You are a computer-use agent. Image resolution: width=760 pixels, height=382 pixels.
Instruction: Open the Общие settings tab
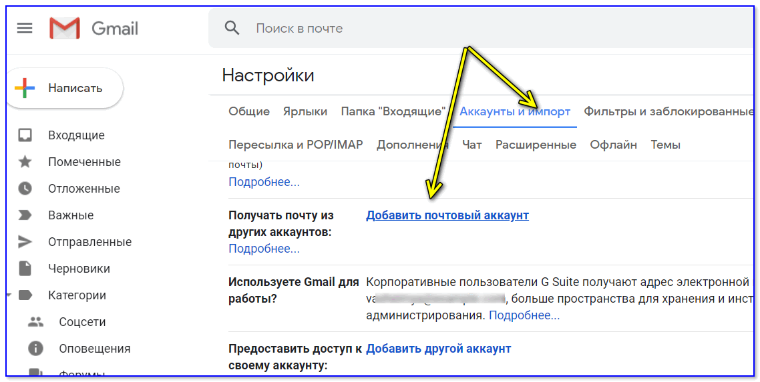point(249,112)
